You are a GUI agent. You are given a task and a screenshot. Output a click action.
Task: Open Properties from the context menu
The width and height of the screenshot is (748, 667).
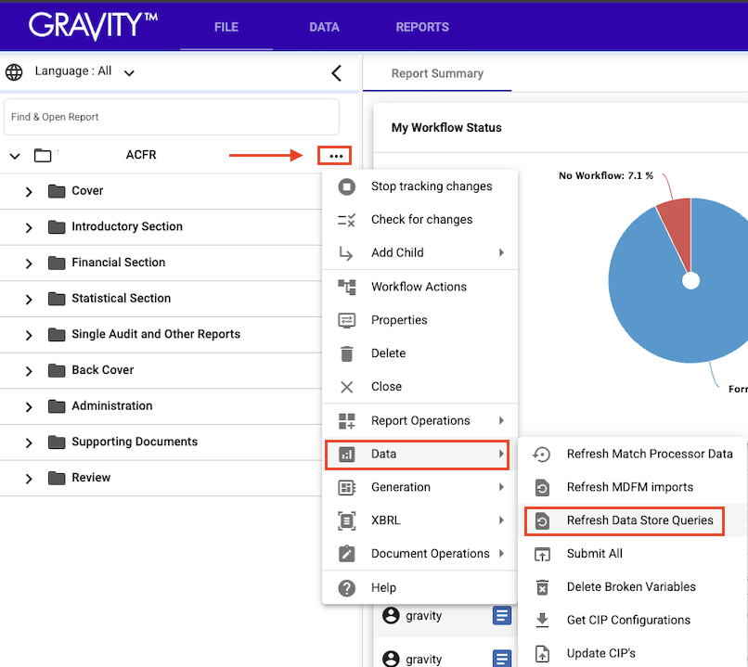(419, 320)
